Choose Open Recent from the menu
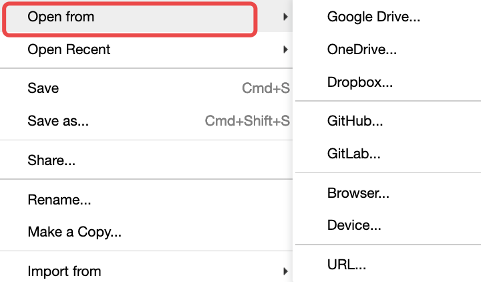Image resolution: width=481 pixels, height=282 pixels. [x=69, y=49]
